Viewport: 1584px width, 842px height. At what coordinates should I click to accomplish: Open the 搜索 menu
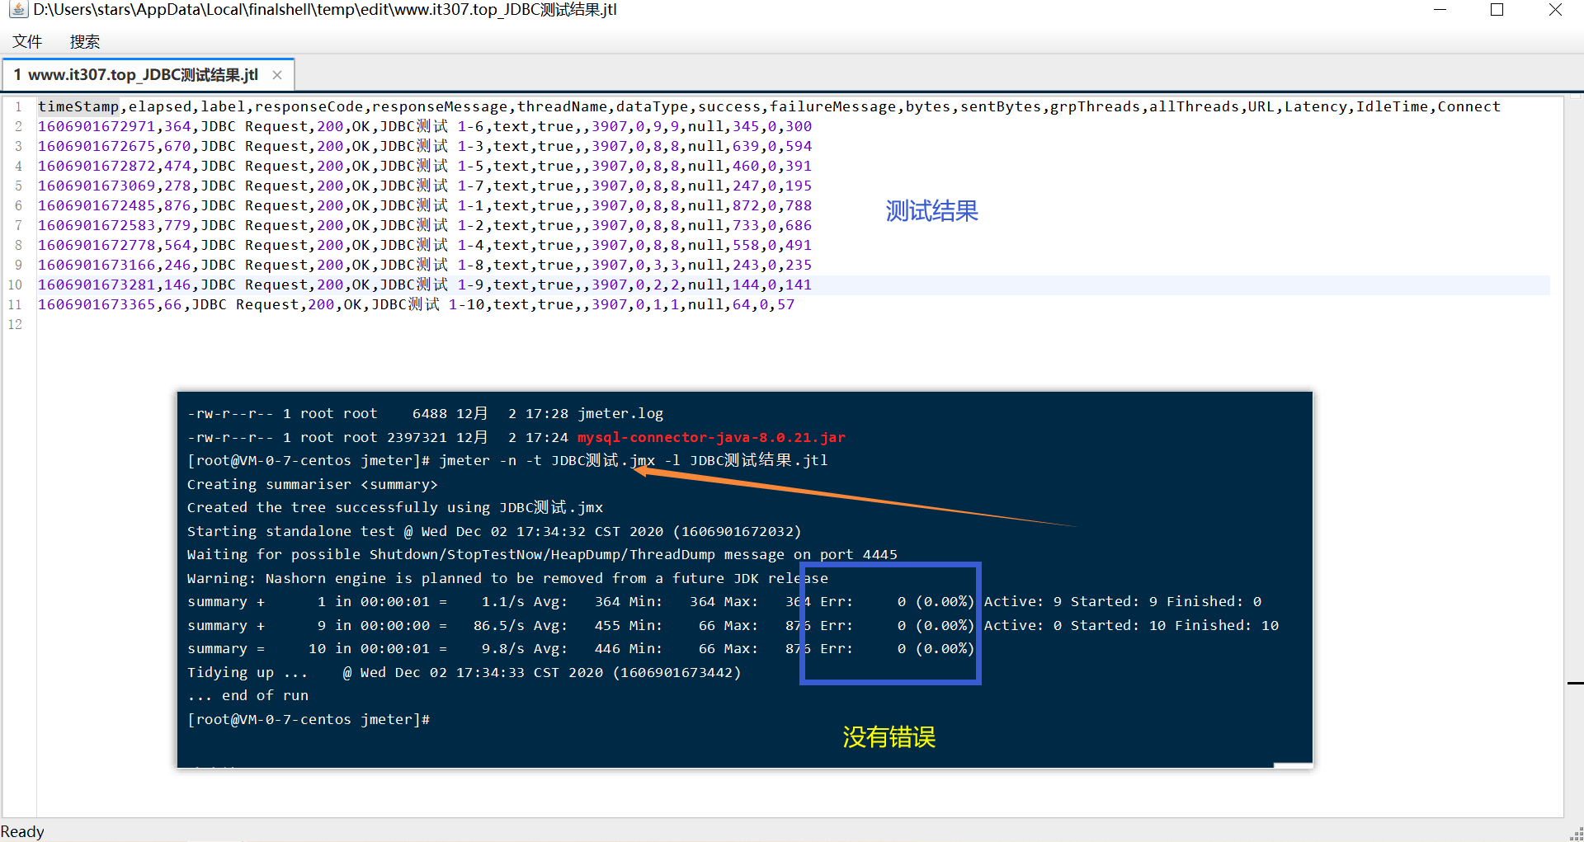83,41
